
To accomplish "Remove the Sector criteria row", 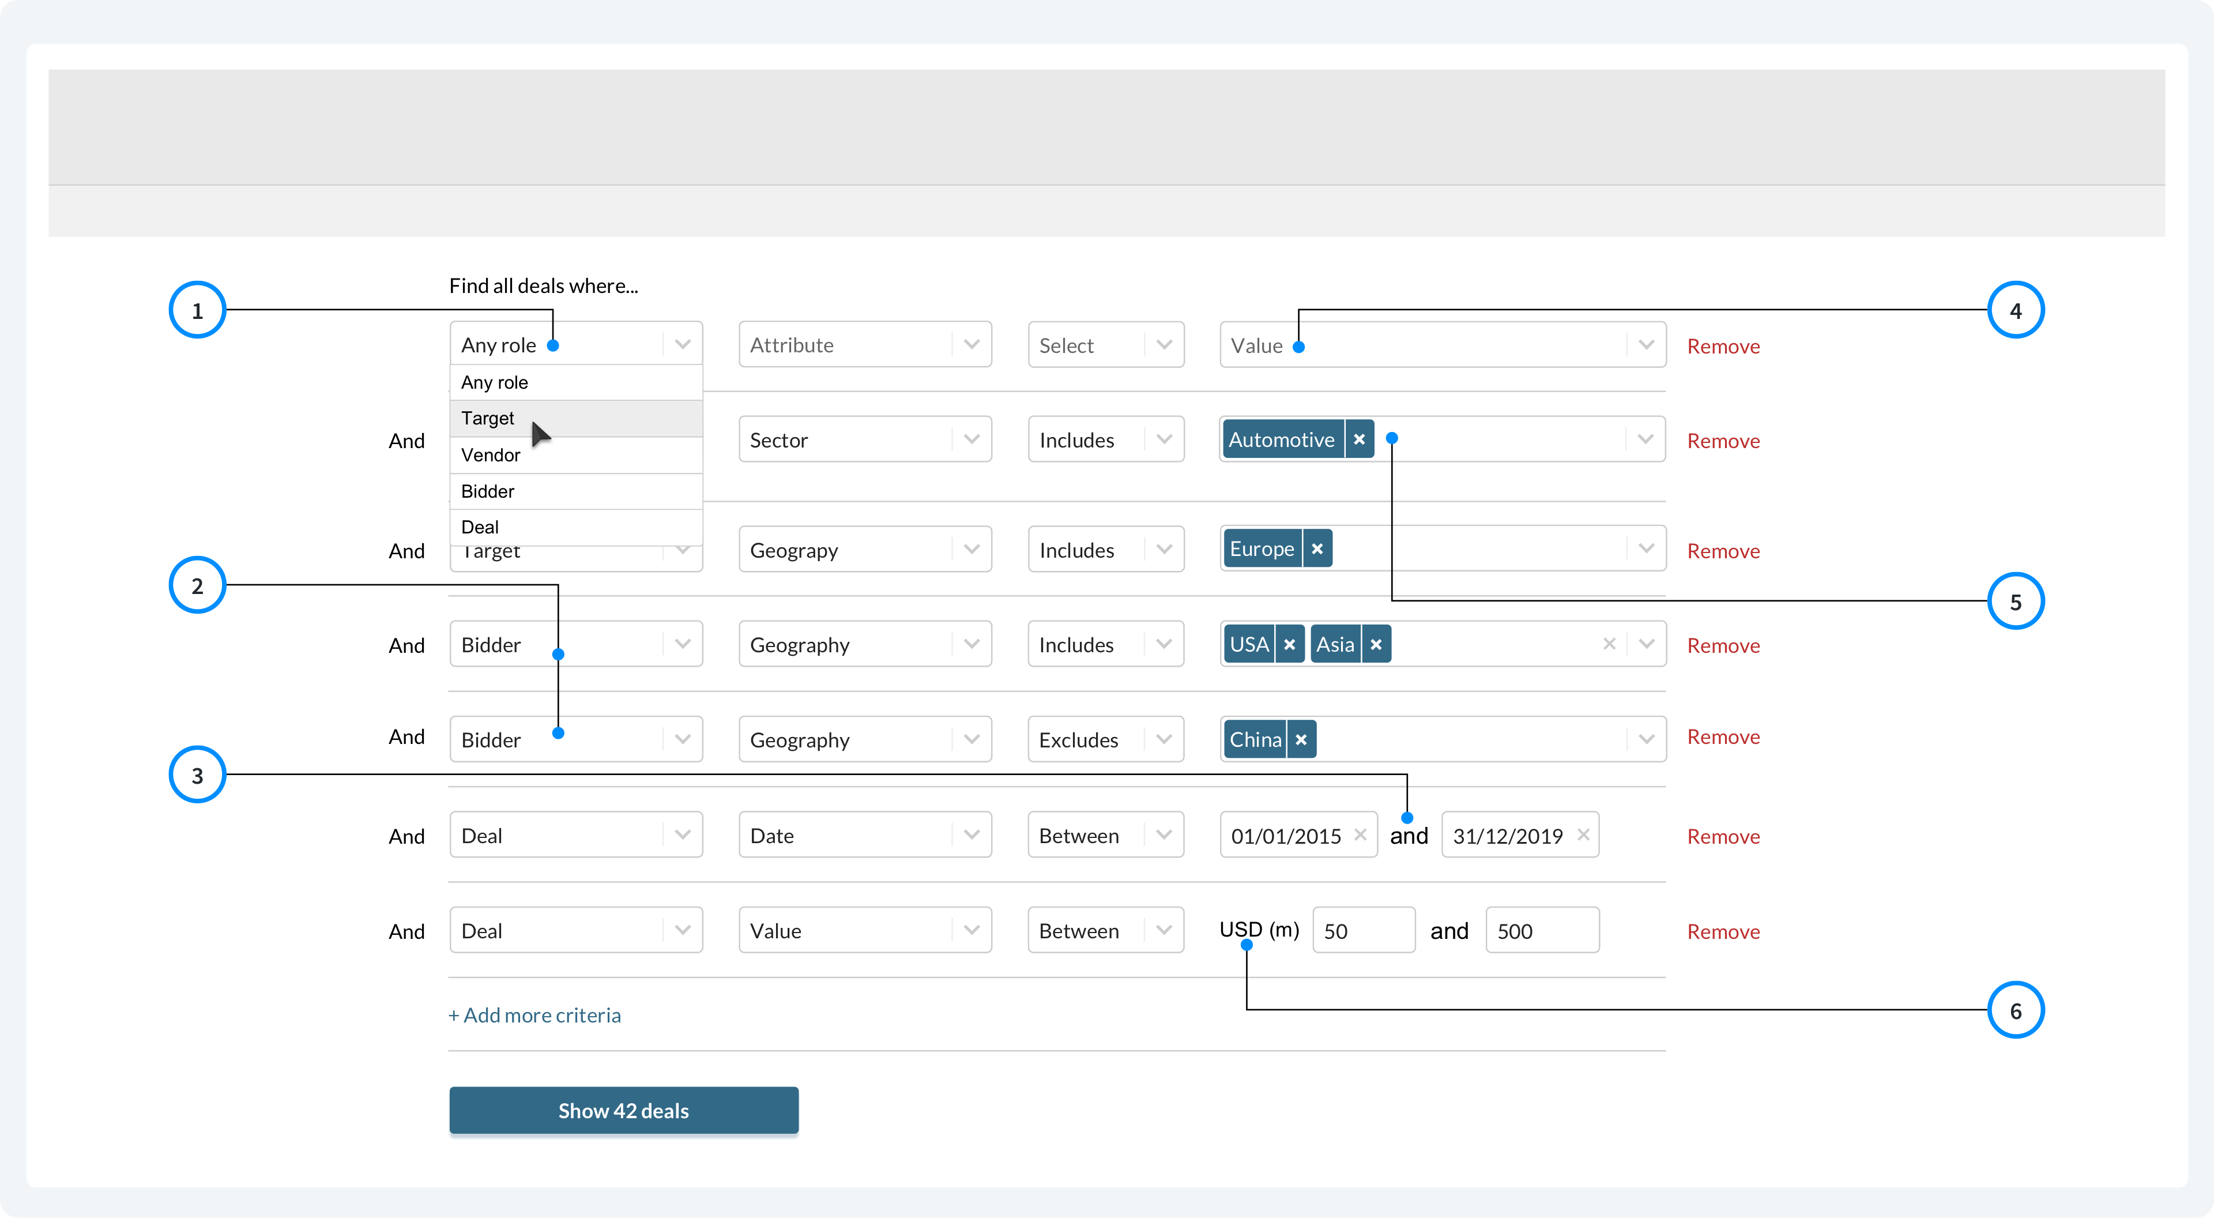I will pos(1722,441).
